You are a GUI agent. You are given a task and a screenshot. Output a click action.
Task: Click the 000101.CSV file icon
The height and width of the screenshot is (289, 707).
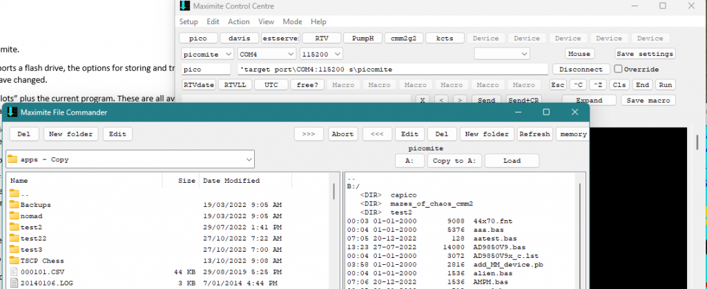pyautogui.click(x=14, y=271)
